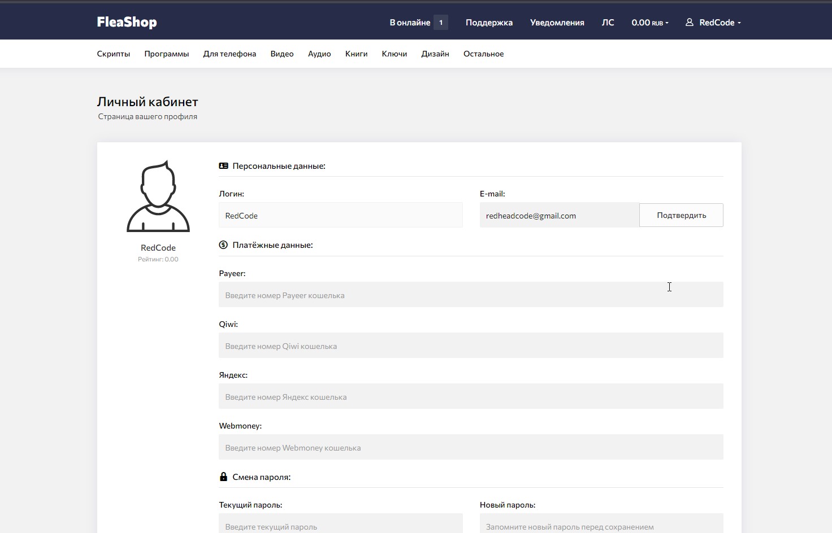The image size is (832, 533).
Task: Focus the Qiwi wallet number field
Action: 471,346
